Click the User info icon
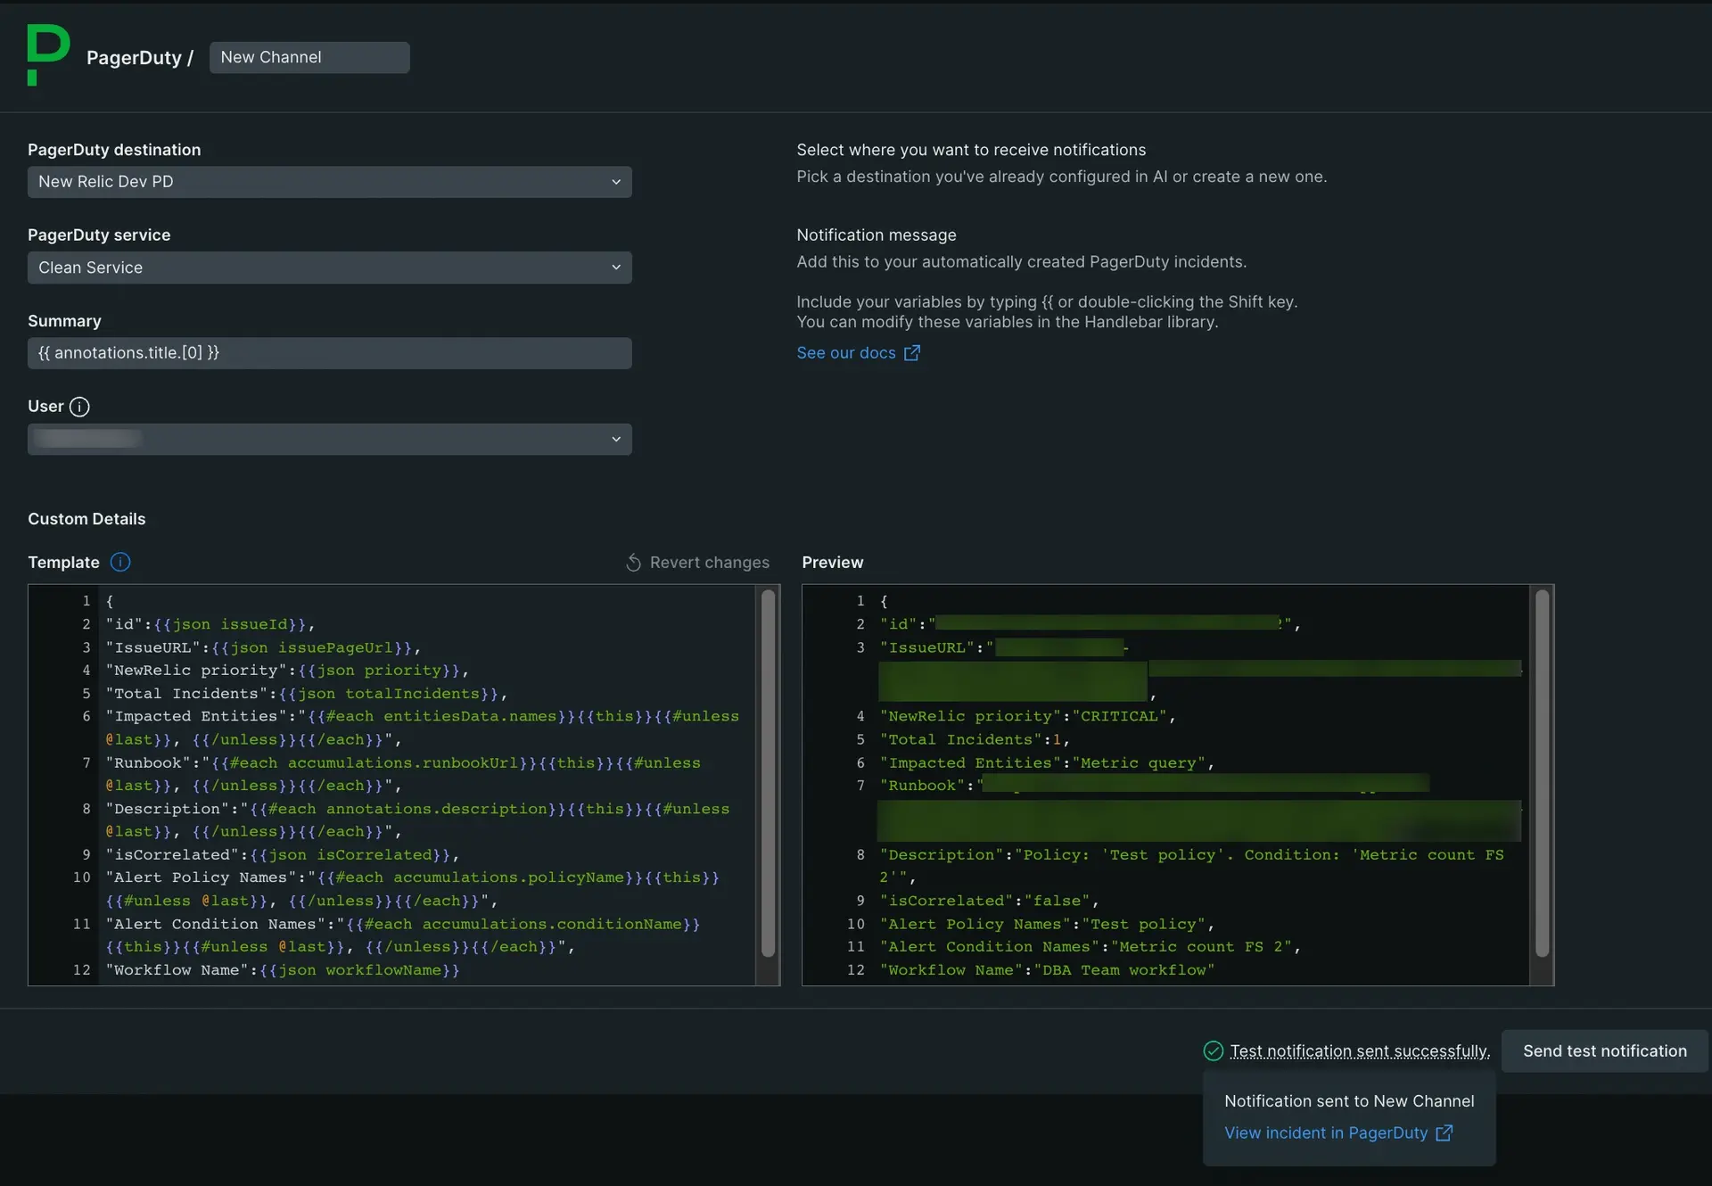 79,407
